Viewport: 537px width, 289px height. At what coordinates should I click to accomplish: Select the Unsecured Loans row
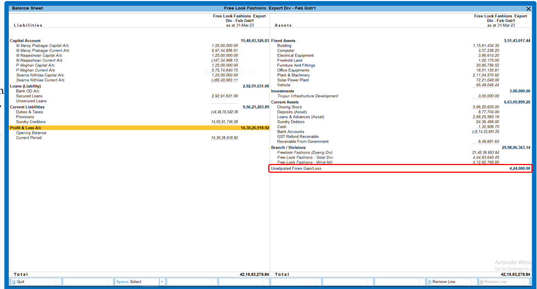click(x=31, y=101)
